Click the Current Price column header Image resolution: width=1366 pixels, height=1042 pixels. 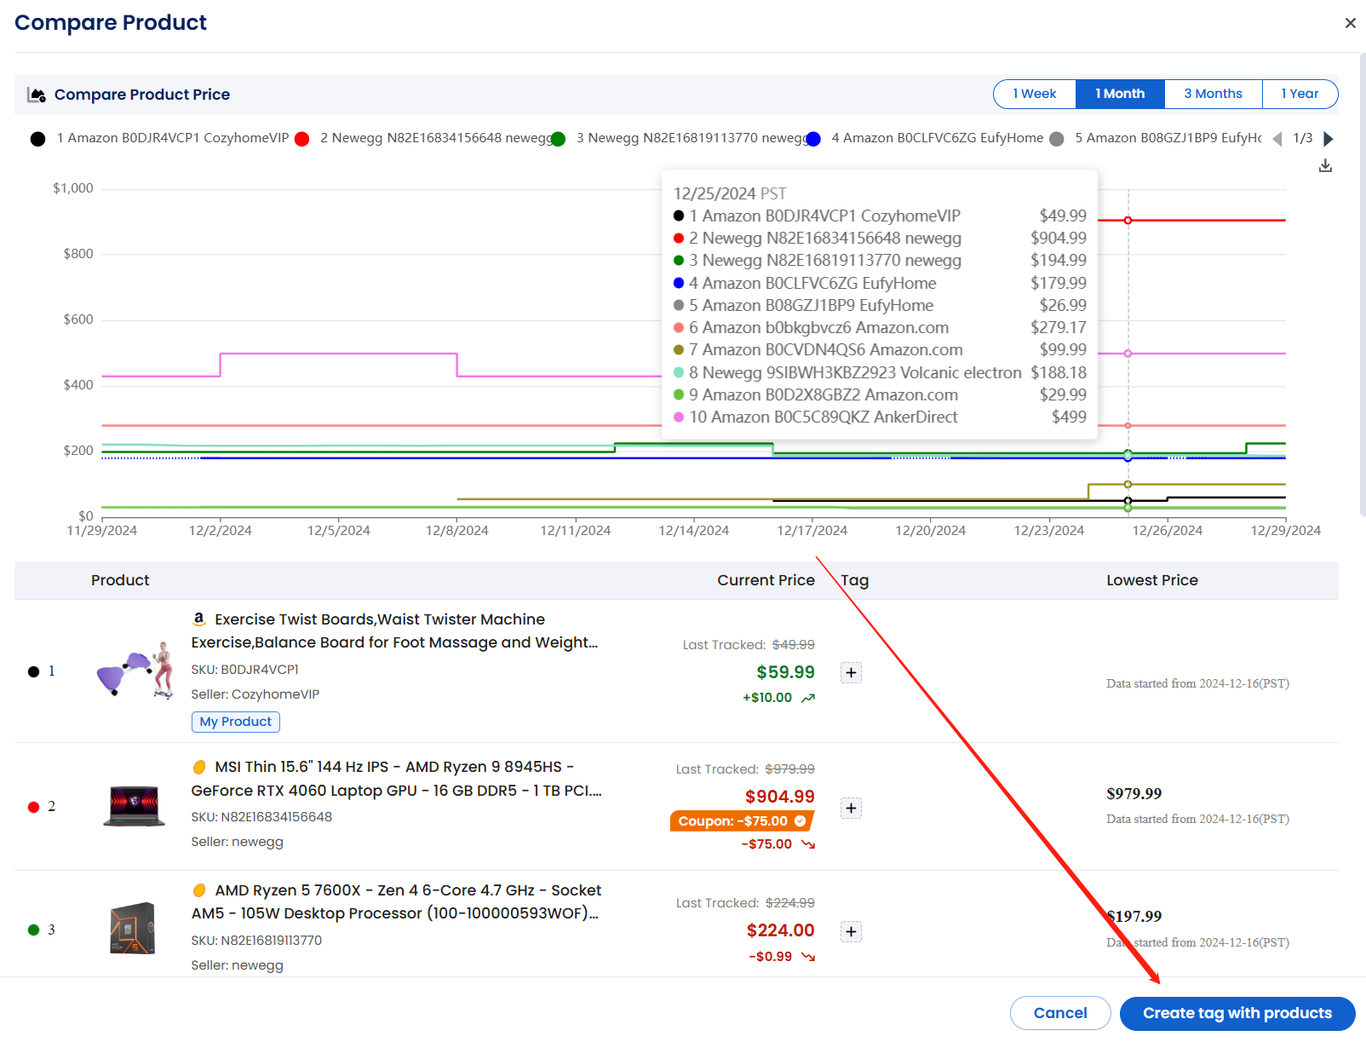click(x=766, y=580)
